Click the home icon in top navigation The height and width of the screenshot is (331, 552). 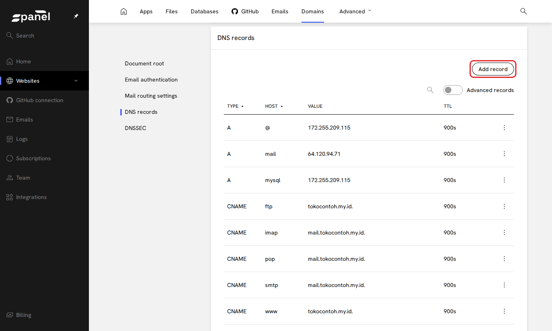[124, 11]
